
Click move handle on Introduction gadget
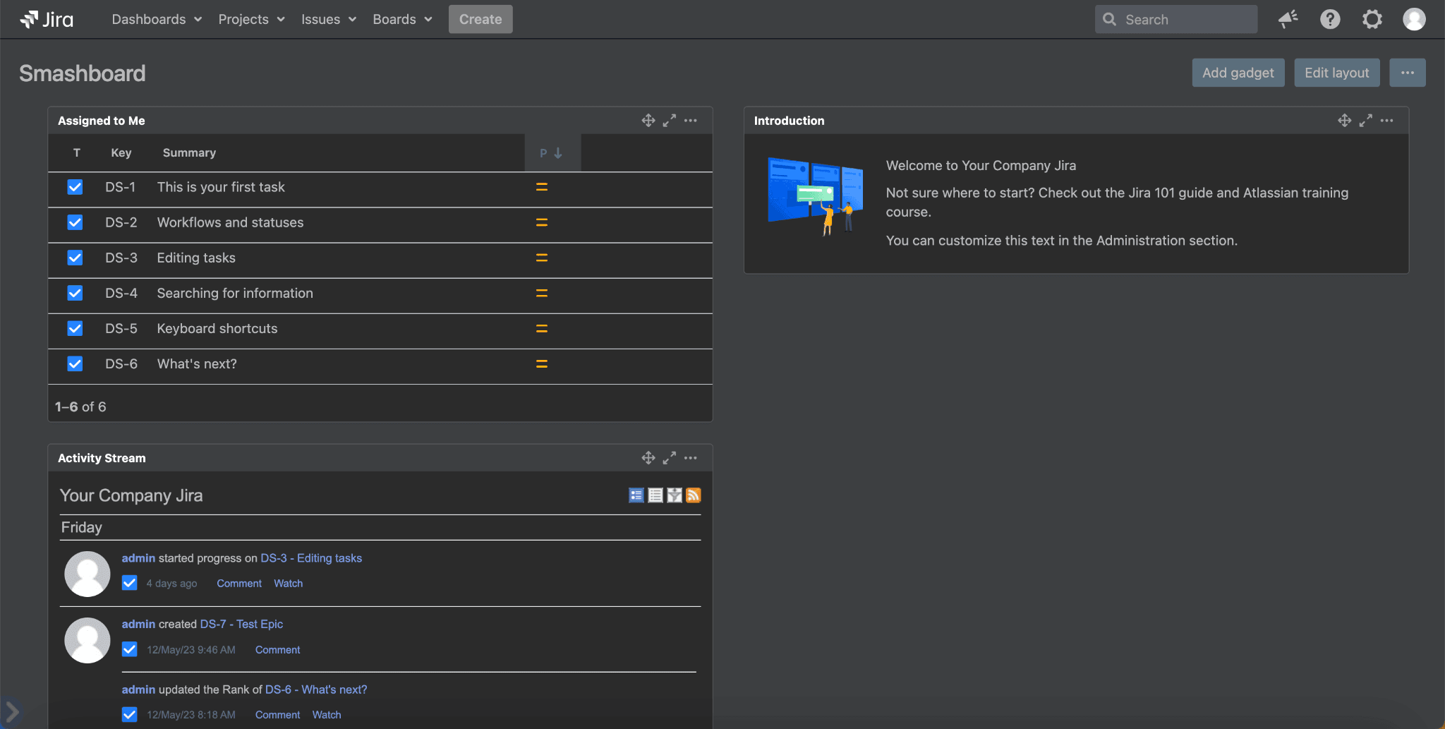[1344, 121]
